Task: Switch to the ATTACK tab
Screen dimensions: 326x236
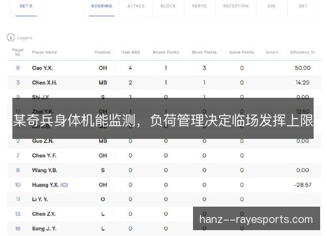Action: (x=136, y=6)
